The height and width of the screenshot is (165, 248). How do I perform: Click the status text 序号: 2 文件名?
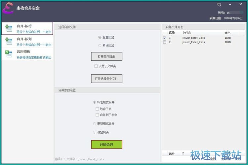[80, 159]
